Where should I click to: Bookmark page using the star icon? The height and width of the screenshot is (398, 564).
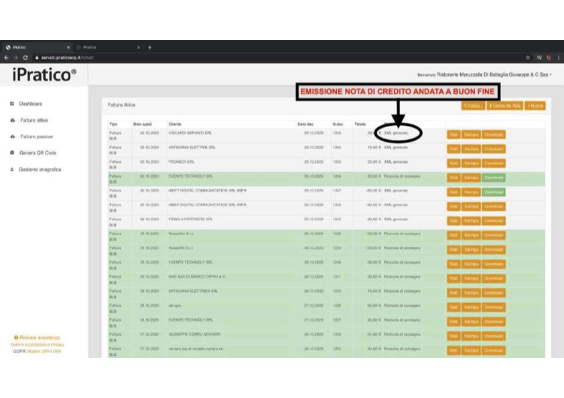point(528,58)
